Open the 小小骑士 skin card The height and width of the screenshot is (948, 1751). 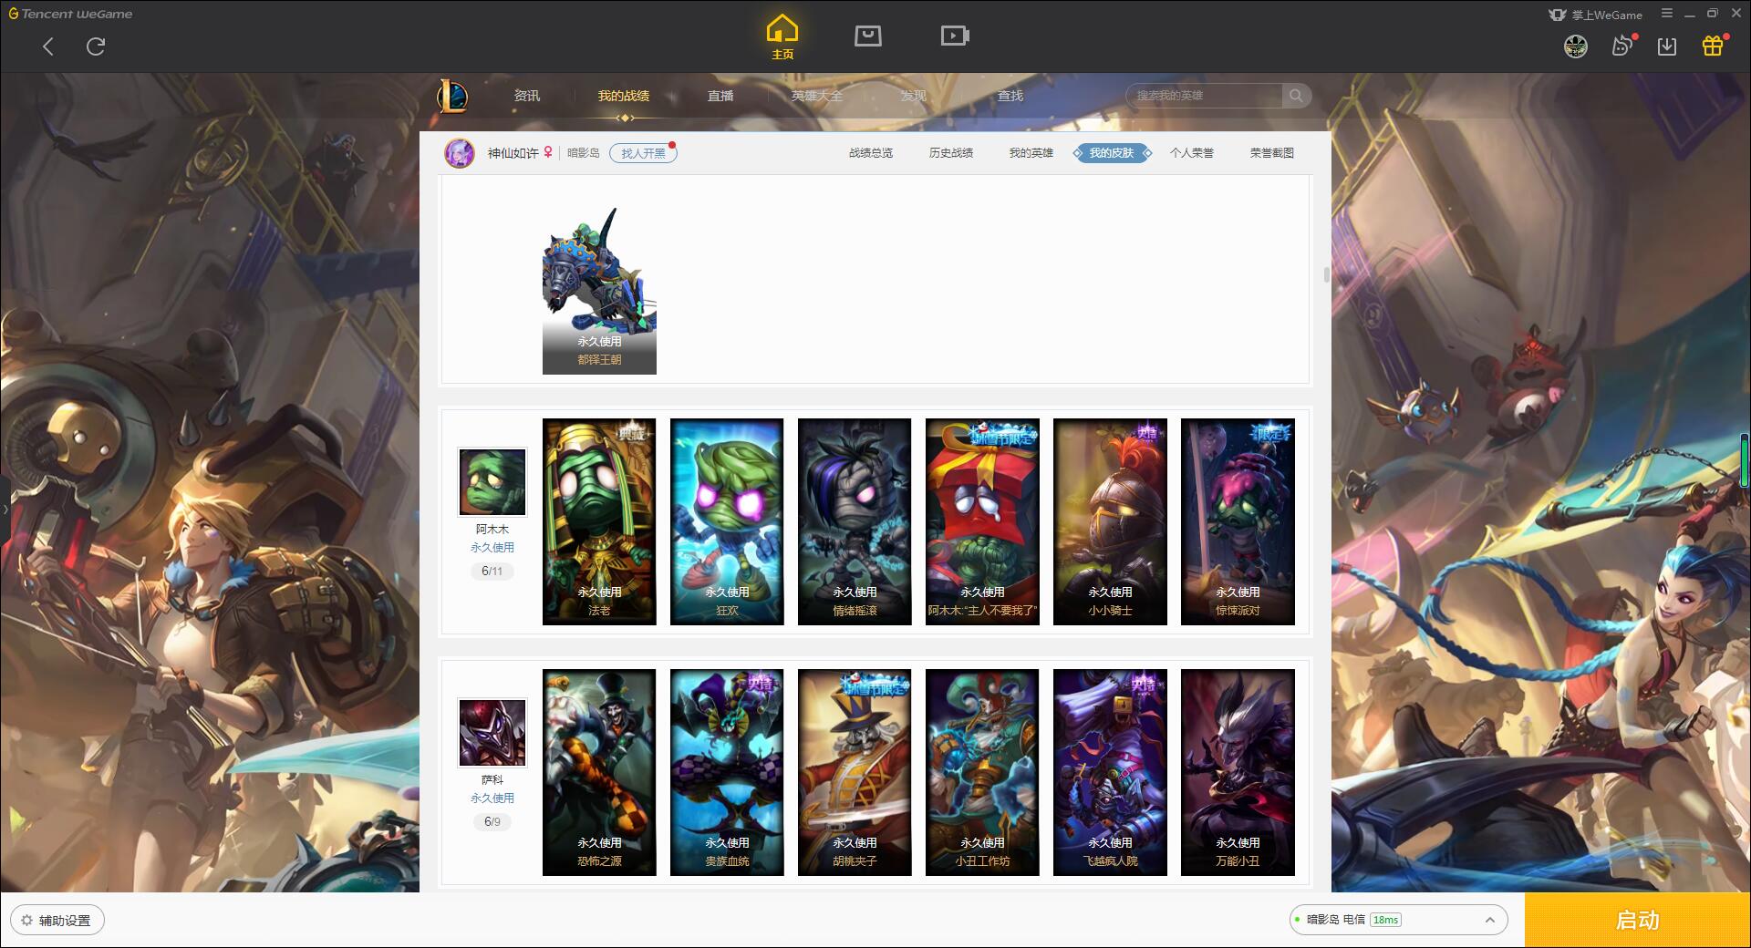1110,521
